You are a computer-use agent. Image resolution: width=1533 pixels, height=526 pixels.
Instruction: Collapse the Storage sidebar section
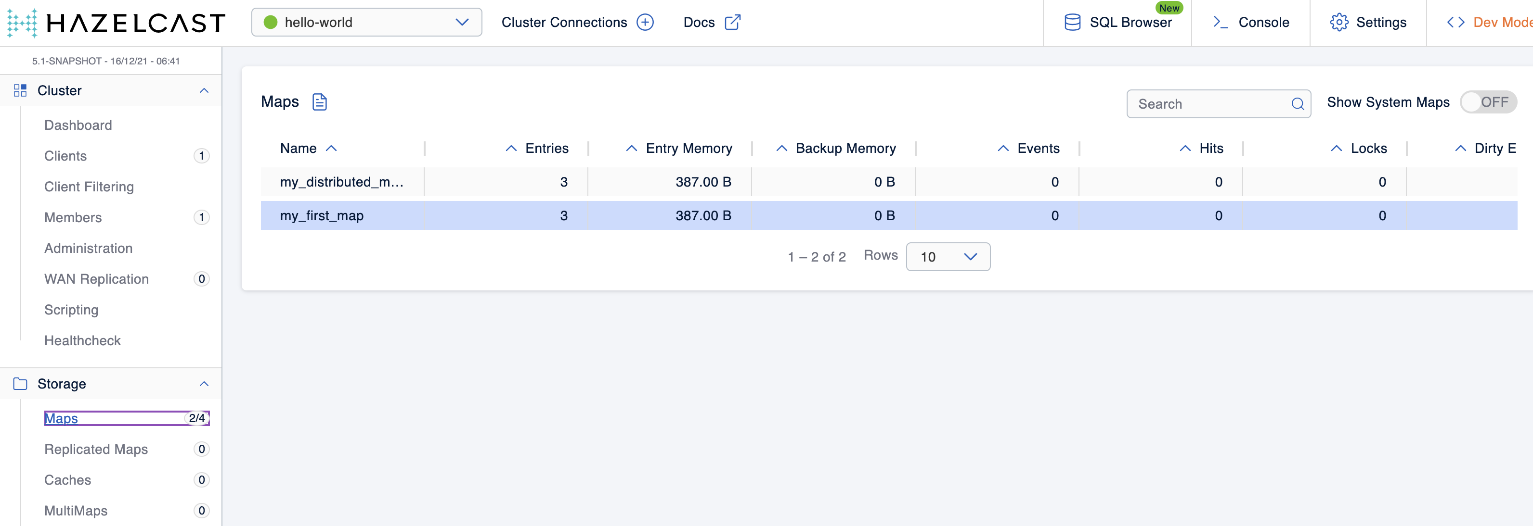tap(204, 384)
